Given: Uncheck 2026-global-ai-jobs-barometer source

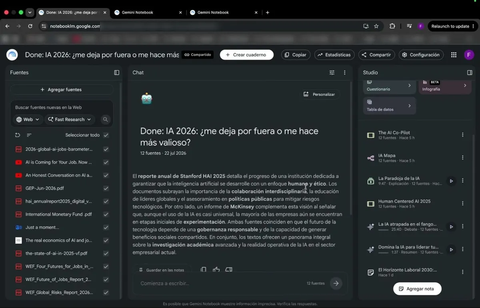Looking at the screenshot, I should pos(106,149).
